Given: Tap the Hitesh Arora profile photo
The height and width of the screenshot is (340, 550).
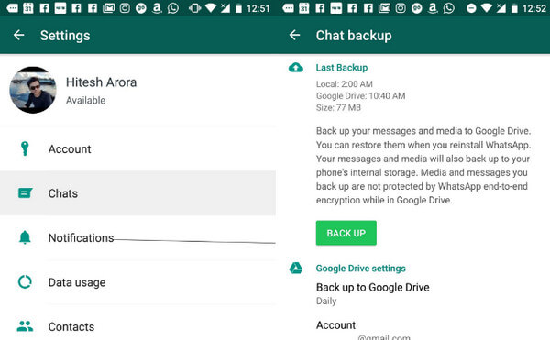Looking at the screenshot, I should pyautogui.click(x=33, y=90).
